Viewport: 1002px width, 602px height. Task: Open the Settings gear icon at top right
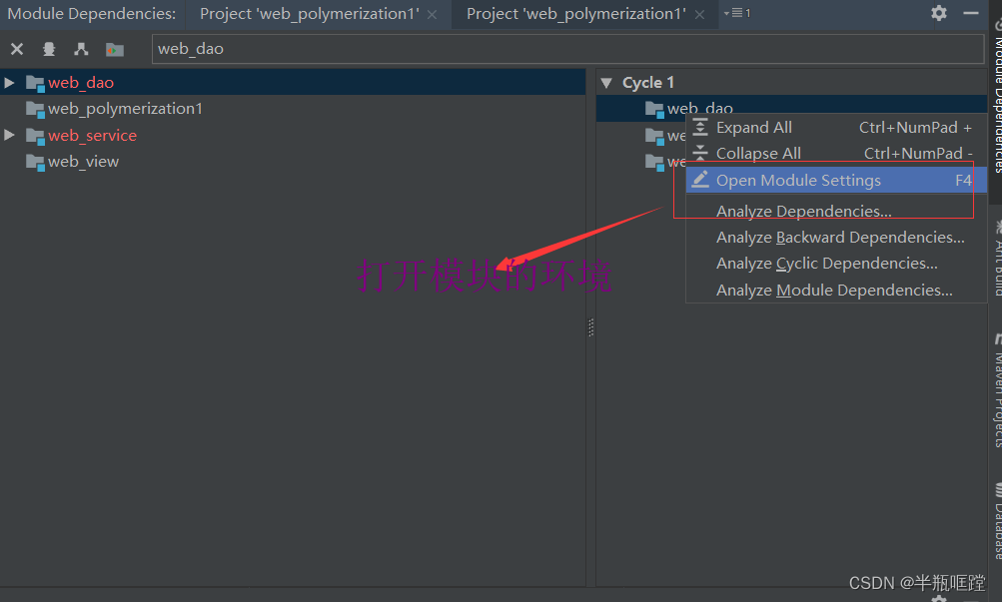937,13
